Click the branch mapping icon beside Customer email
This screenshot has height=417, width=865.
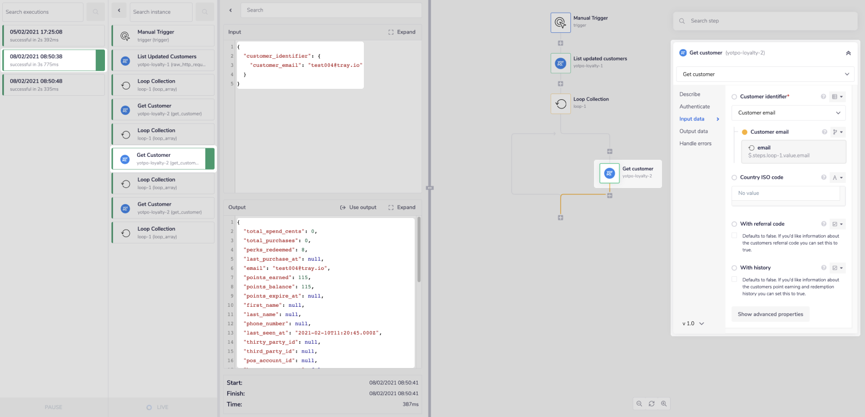click(x=836, y=132)
